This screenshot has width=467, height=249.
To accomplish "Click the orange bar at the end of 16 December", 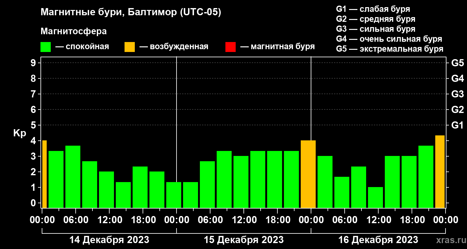I will coord(440,171).
